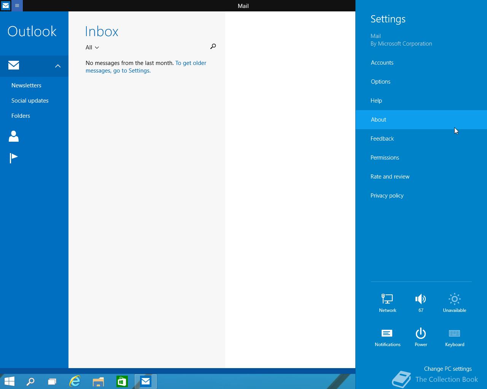Click the inbox search magnifier icon
The height and width of the screenshot is (389, 487).
[213, 46]
